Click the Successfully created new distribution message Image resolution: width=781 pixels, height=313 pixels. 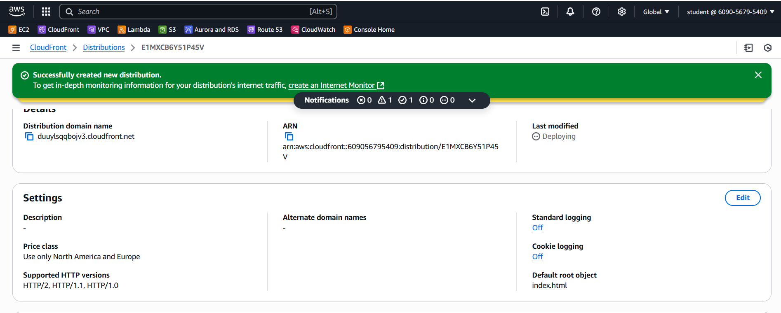(x=97, y=75)
